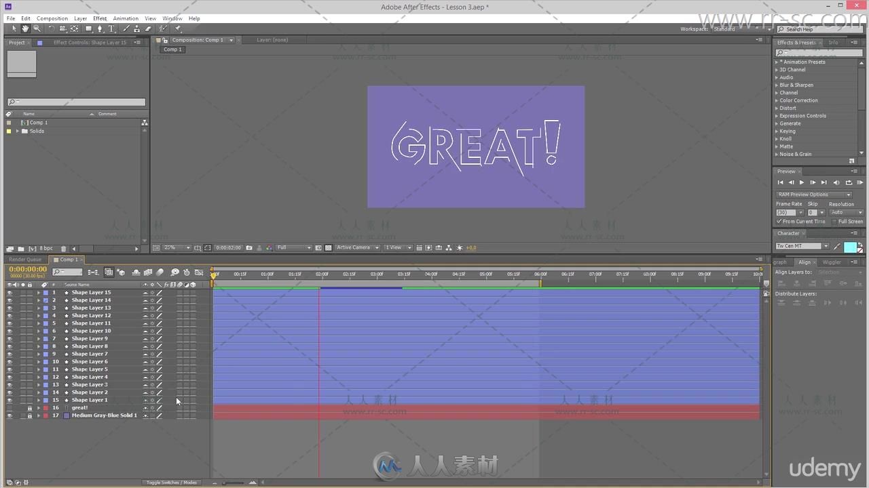
Task: Click the cyan fill color swatch
Action: pyautogui.click(x=849, y=247)
